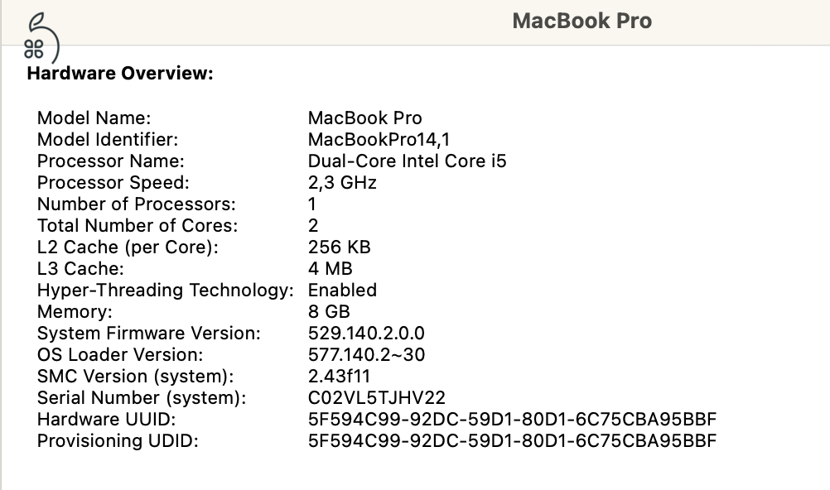The width and height of the screenshot is (830, 490).
Task: Click the L3 Cache 4 MB value
Action: point(330,268)
